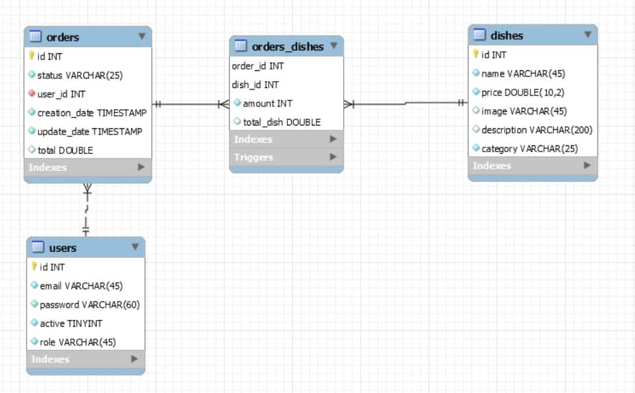Image resolution: width=635 pixels, height=393 pixels.
Task: Click the red foreign key icon on user_id
Action: 31,93
